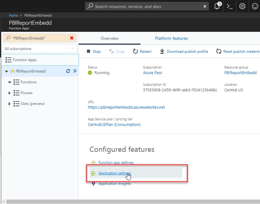Click the horizontal scrollbar left arrow
The image size is (260, 204).
4,202
